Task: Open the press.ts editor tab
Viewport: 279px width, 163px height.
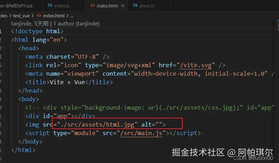Action: (149, 6)
